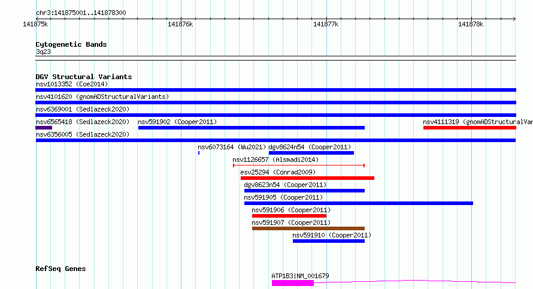Click the red nsv4111319 variant bar
The width and height of the screenshot is (533, 289).
click(470, 128)
